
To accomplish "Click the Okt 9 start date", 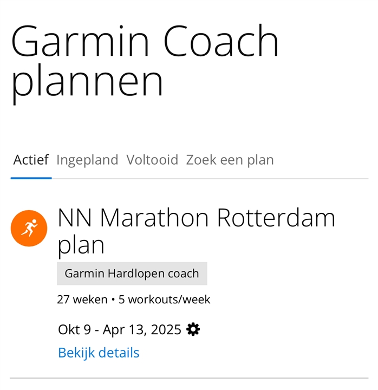I will [x=74, y=329].
